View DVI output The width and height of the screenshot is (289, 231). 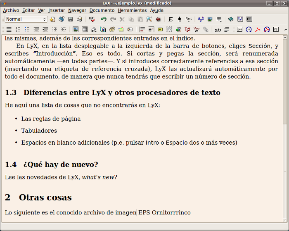[239, 29]
